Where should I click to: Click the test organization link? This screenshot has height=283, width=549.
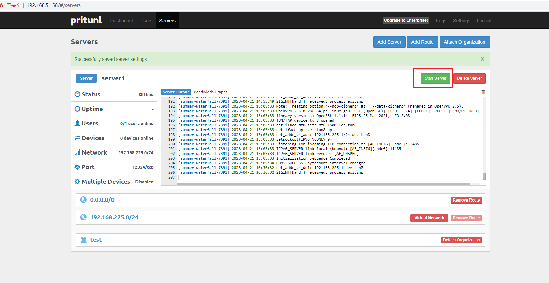[x=96, y=240]
